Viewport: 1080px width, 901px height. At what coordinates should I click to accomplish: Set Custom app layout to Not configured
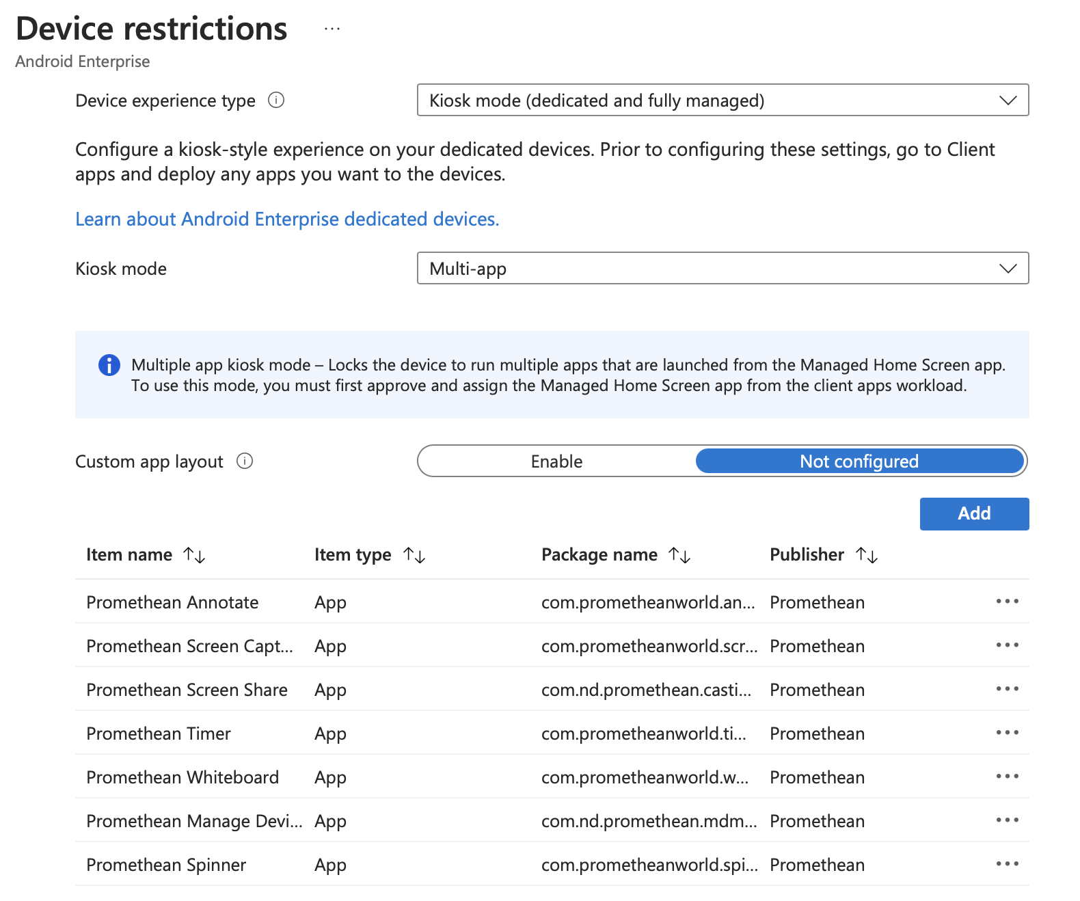pyautogui.click(x=859, y=461)
